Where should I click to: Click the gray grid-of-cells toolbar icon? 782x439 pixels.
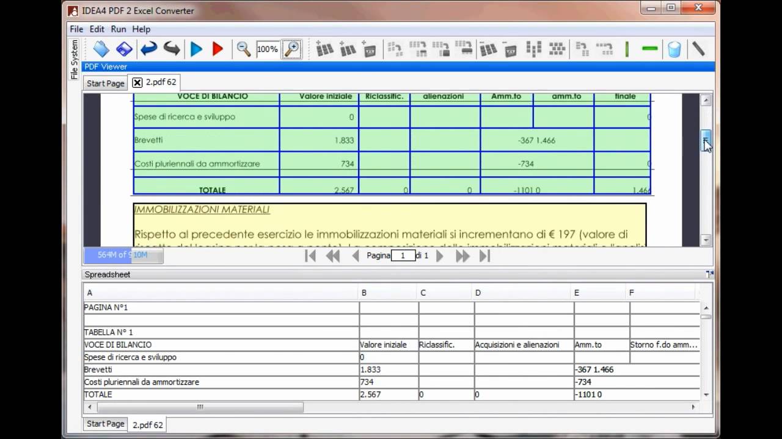(557, 49)
